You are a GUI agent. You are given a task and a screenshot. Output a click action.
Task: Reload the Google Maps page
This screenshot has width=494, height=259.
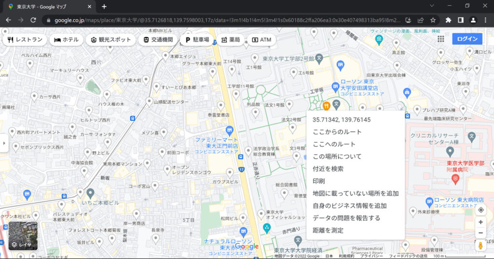(x=33, y=20)
